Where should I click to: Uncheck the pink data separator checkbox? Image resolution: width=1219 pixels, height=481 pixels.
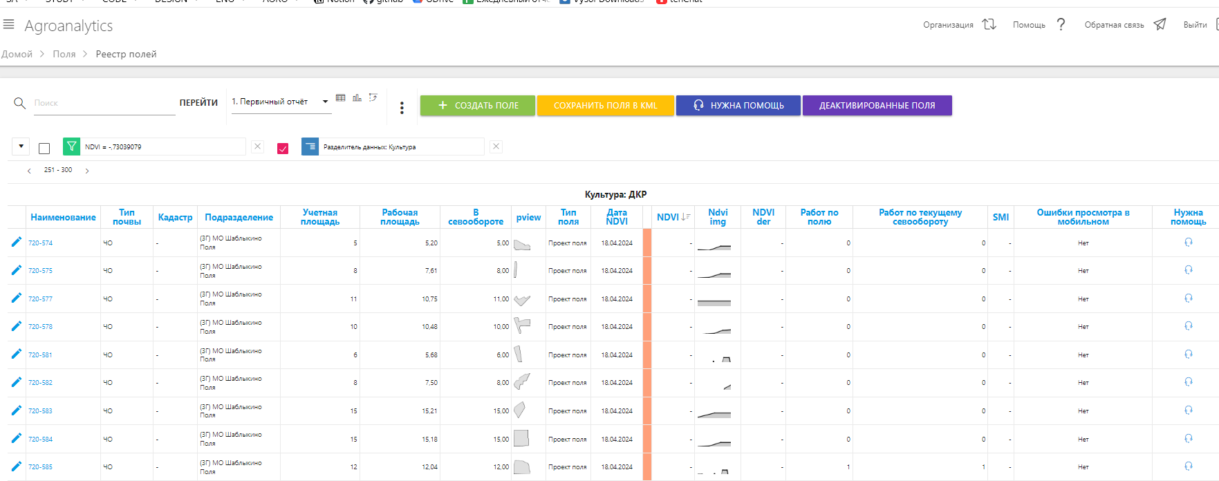pos(283,148)
